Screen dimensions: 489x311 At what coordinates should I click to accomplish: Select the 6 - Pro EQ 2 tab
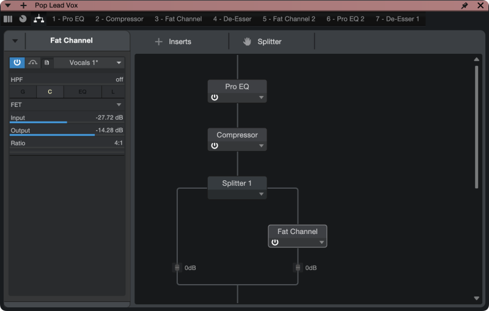[345, 19]
